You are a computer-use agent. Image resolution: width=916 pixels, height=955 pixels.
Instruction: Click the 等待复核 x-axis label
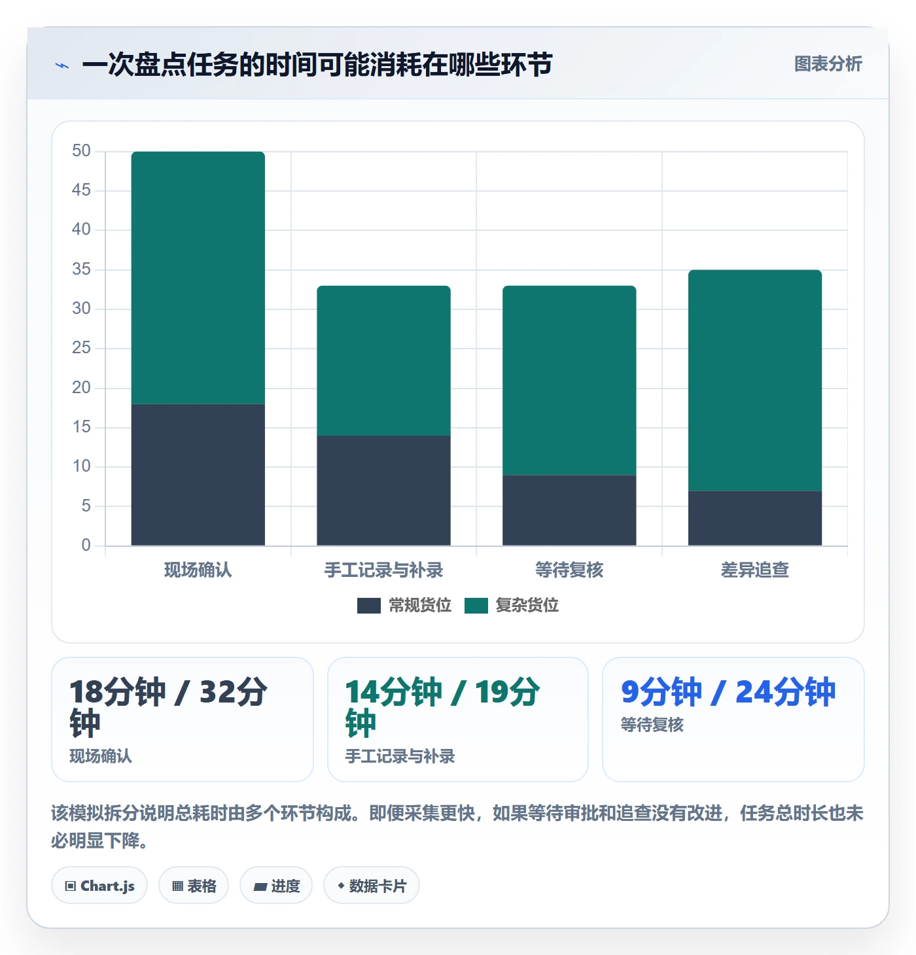pos(569,570)
